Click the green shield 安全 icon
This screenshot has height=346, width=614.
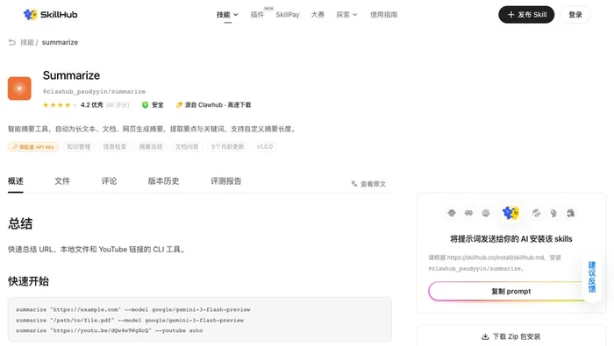click(x=145, y=105)
